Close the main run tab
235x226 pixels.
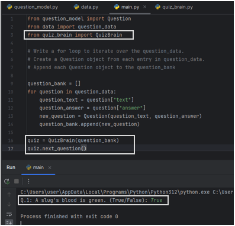(x=50, y=167)
